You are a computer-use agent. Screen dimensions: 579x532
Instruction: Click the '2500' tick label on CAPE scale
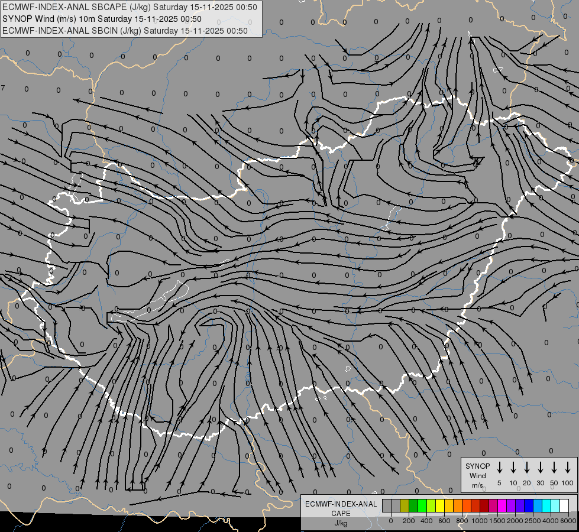(533, 521)
